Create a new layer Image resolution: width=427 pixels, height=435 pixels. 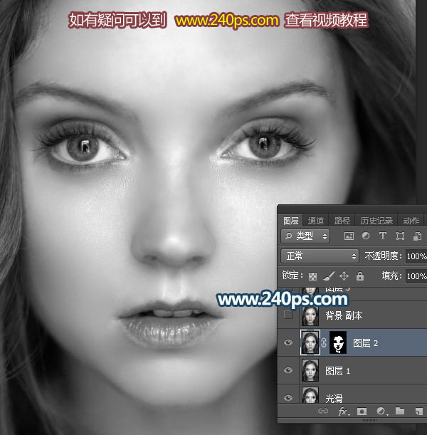point(419,411)
